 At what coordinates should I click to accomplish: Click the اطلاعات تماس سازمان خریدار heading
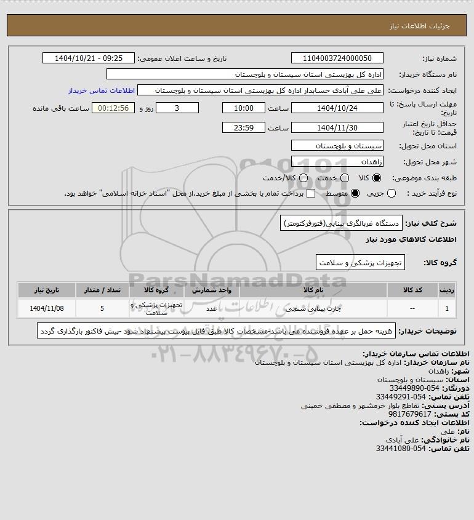tap(416, 353)
